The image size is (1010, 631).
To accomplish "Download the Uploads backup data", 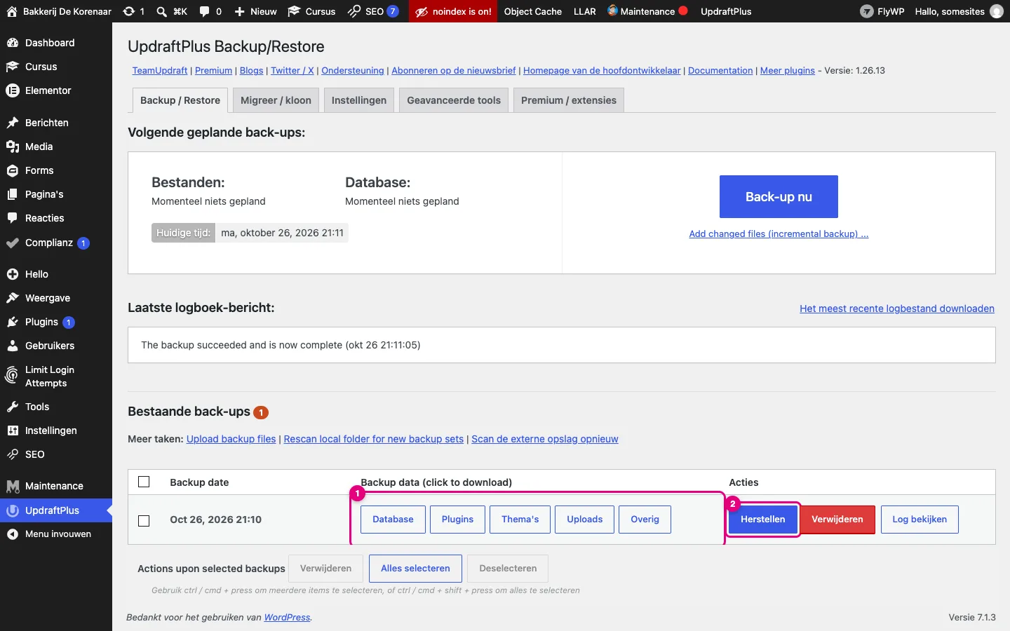I will 585,520.
